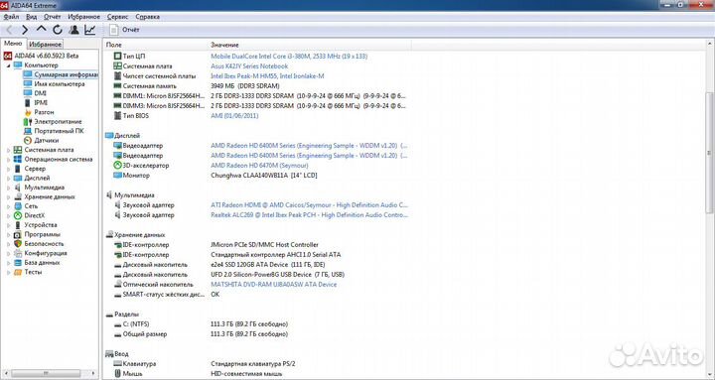This screenshot has width=715, height=380.
Task: Click the Монитор row icon
Action: (117, 176)
